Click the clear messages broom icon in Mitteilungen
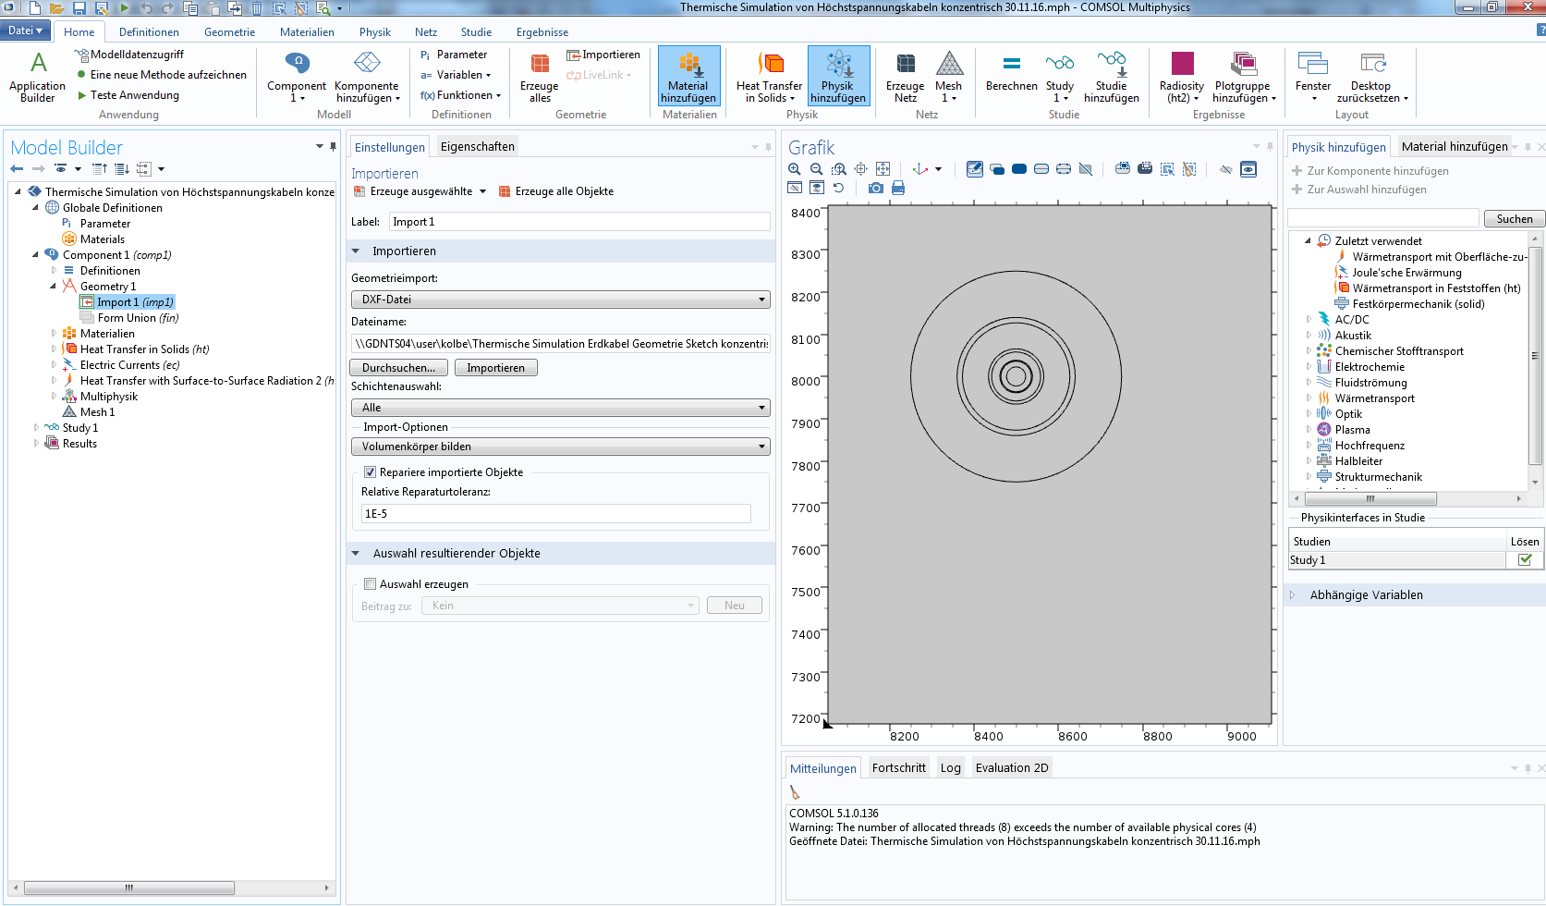The width and height of the screenshot is (1546, 906). (x=795, y=792)
